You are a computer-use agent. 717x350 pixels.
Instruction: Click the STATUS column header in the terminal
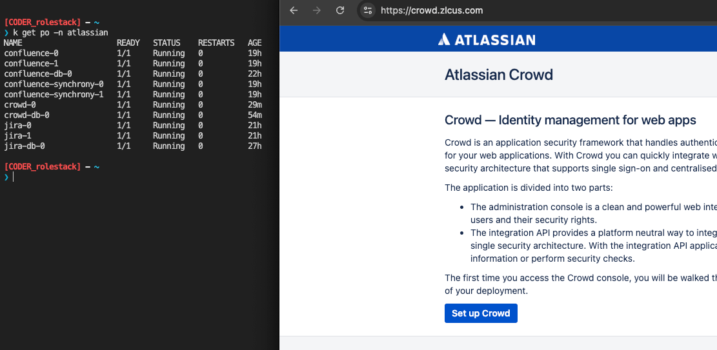[167, 43]
